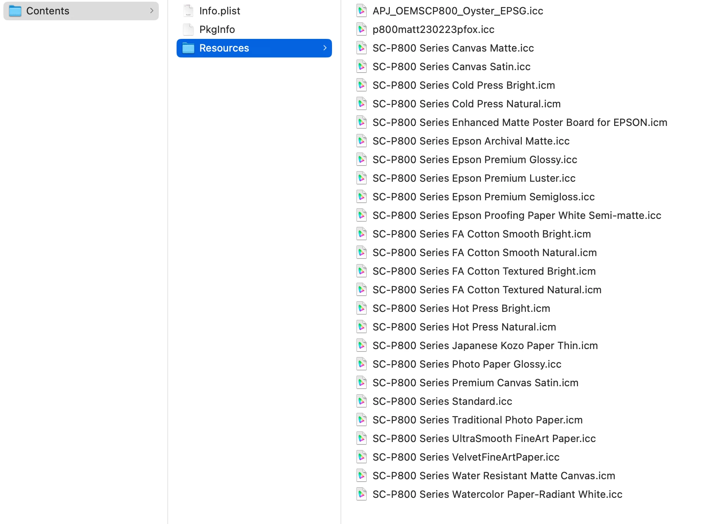724x524 pixels.
Task: Click icon of Canvas Matte.icc profile
Action: pyautogui.click(x=362, y=48)
